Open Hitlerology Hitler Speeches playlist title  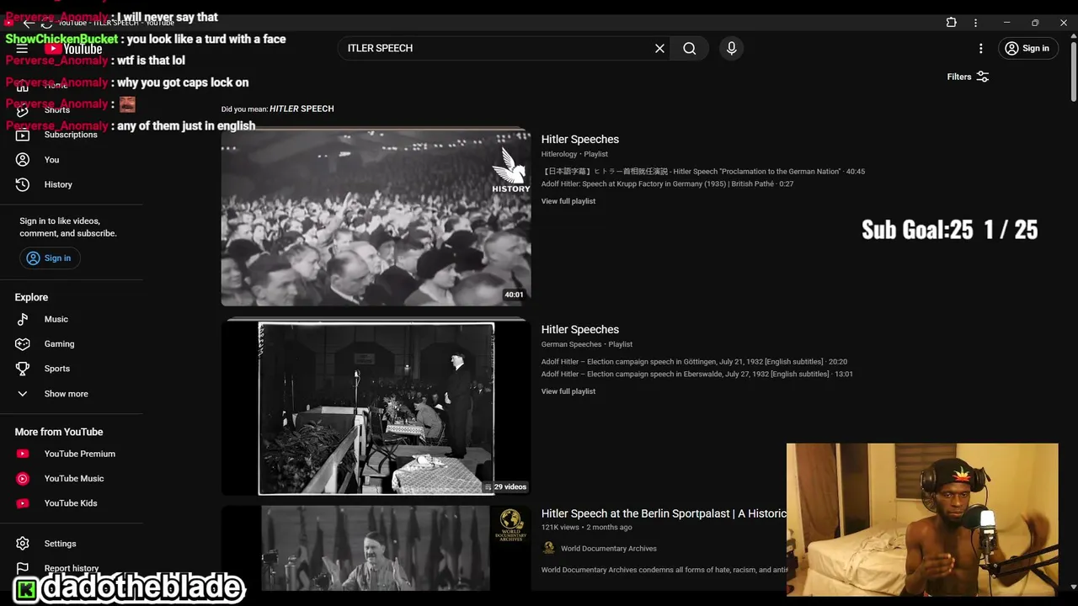point(580,139)
